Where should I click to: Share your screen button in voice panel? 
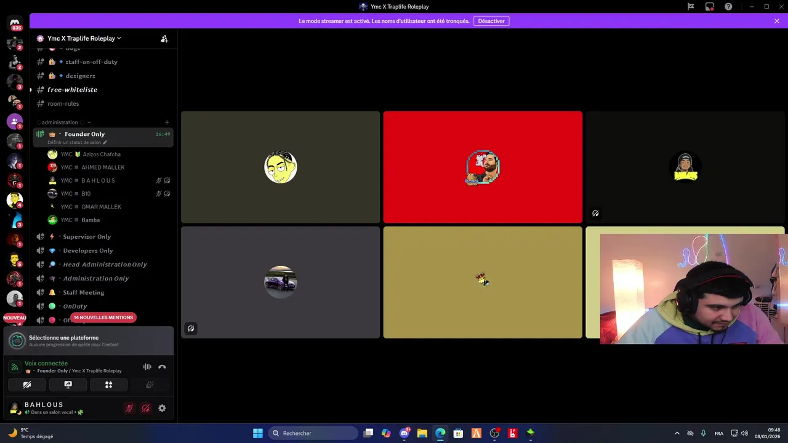click(x=68, y=385)
